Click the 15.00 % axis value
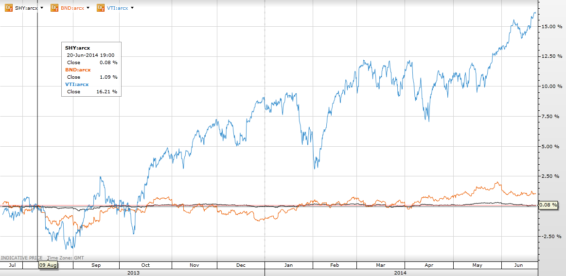This screenshot has height=276, width=566. click(552, 27)
